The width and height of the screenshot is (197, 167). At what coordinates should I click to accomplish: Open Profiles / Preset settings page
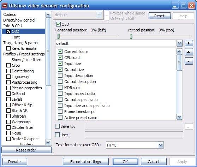tap(24, 54)
